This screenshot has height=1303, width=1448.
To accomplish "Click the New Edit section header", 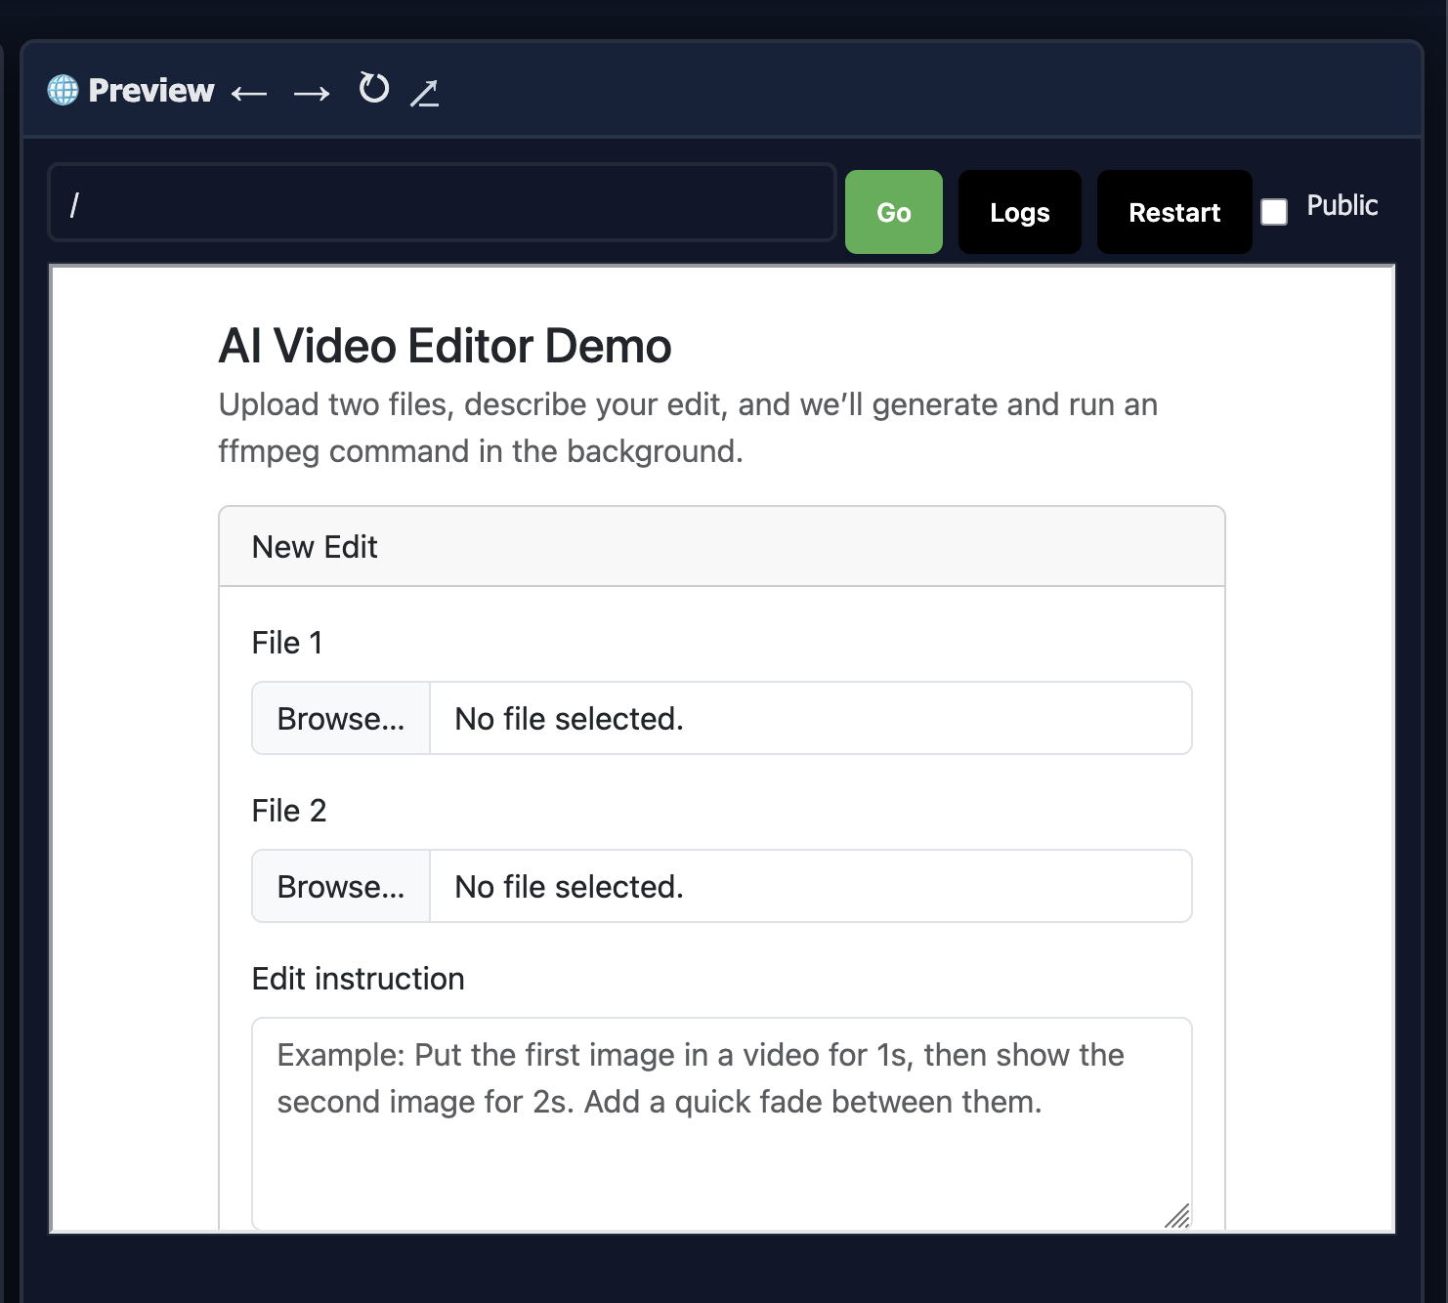I will [x=315, y=547].
